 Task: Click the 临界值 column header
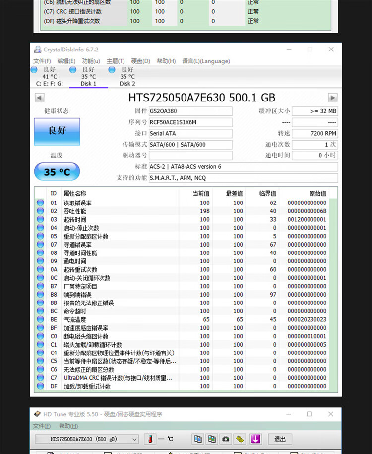262,193
